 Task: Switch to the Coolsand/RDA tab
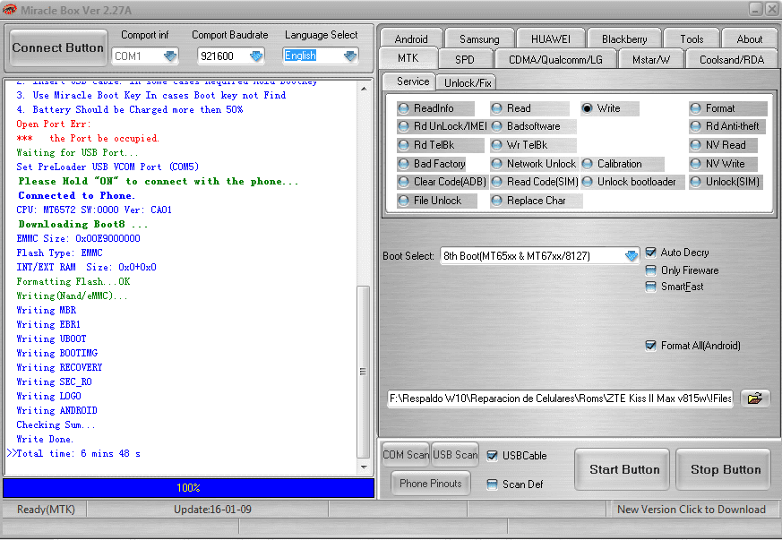coord(732,59)
